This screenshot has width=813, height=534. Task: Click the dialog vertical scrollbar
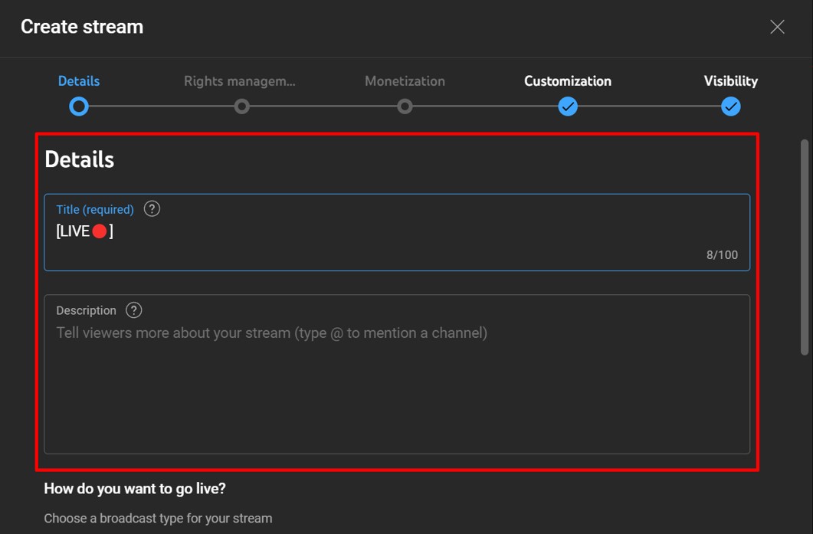[x=805, y=247]
